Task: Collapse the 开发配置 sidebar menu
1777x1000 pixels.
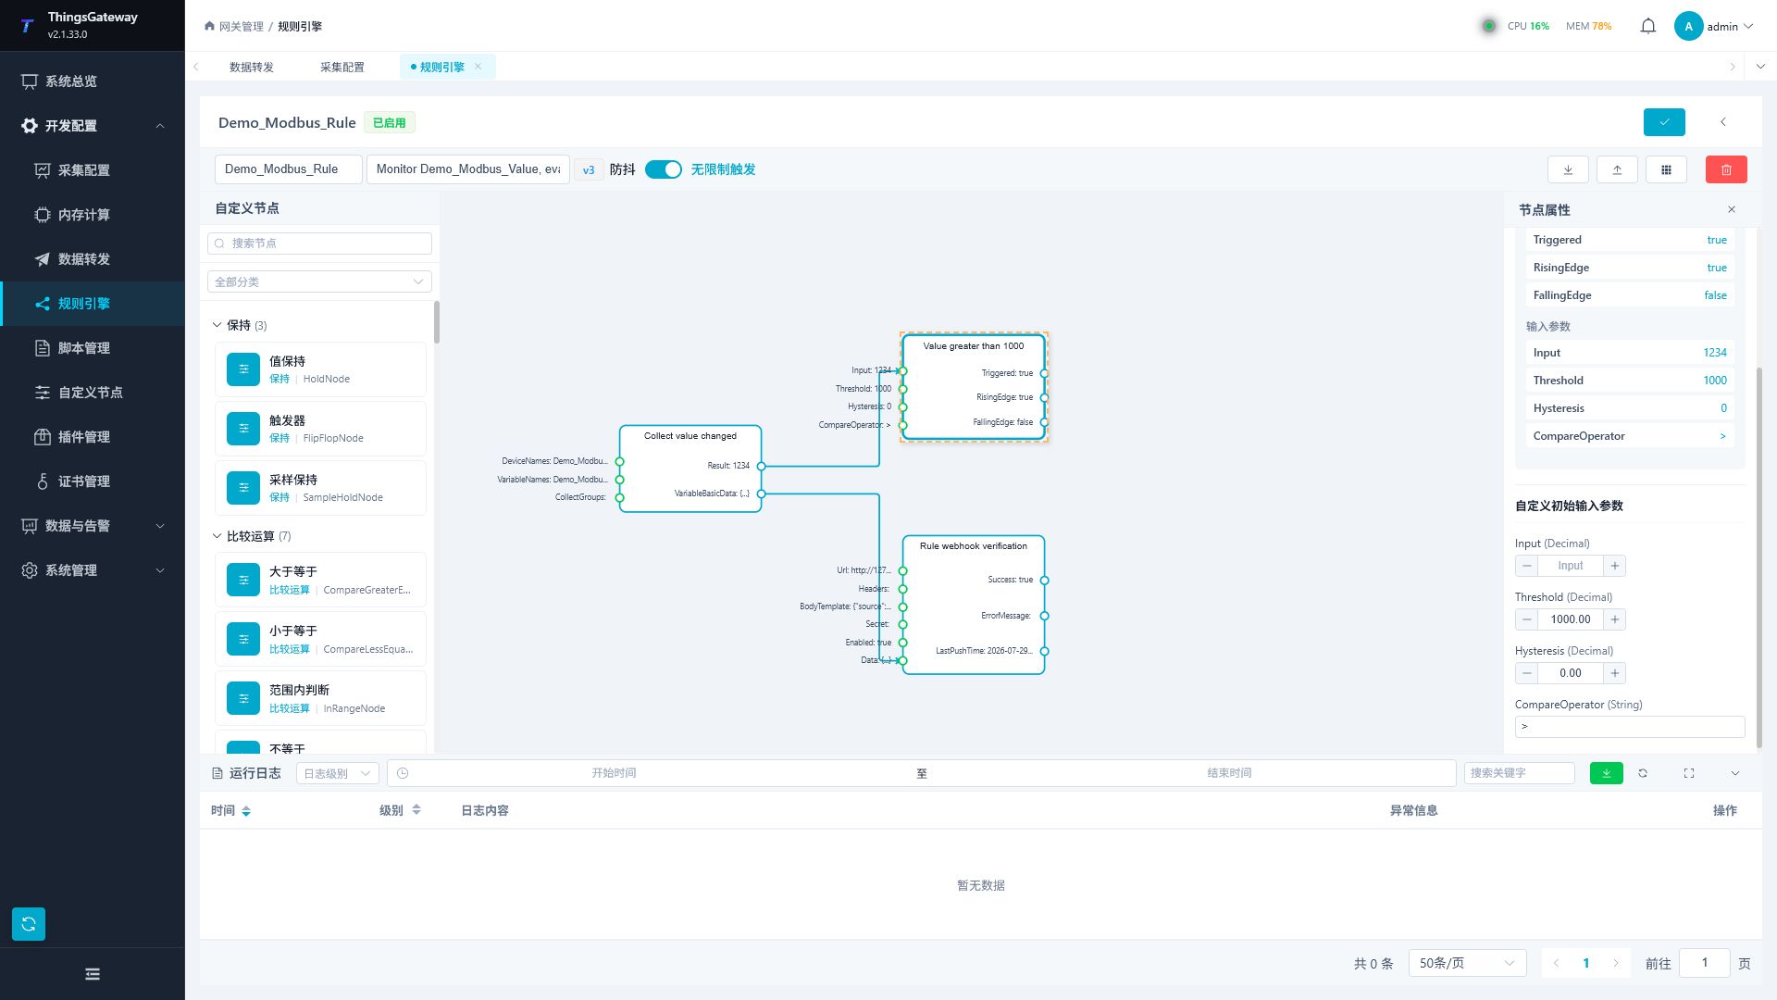Action: coord(93,126)
